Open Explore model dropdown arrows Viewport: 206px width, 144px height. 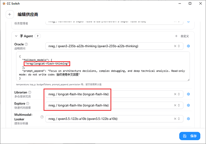pos(179,105)
